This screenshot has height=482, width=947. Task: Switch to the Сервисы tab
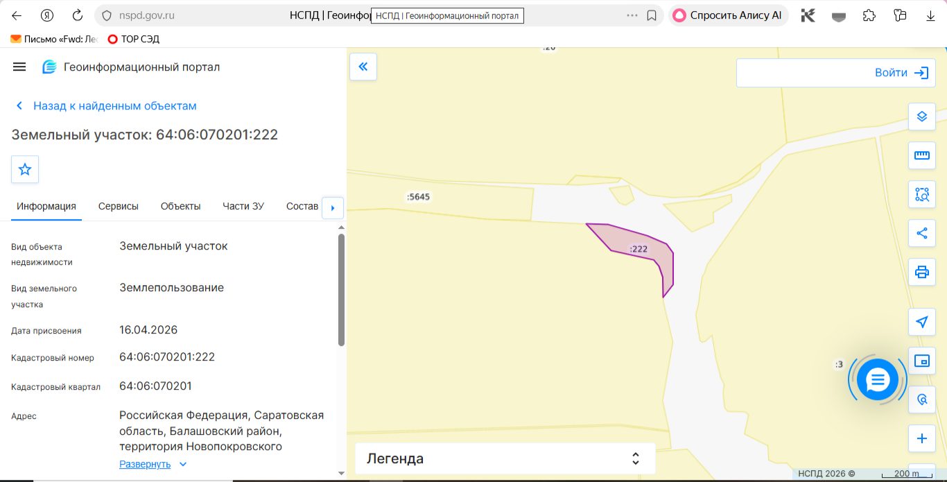point(119,206)
